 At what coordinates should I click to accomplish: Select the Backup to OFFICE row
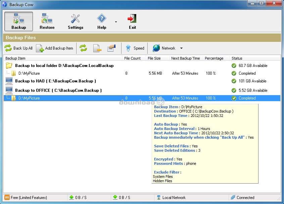point(142,90)
